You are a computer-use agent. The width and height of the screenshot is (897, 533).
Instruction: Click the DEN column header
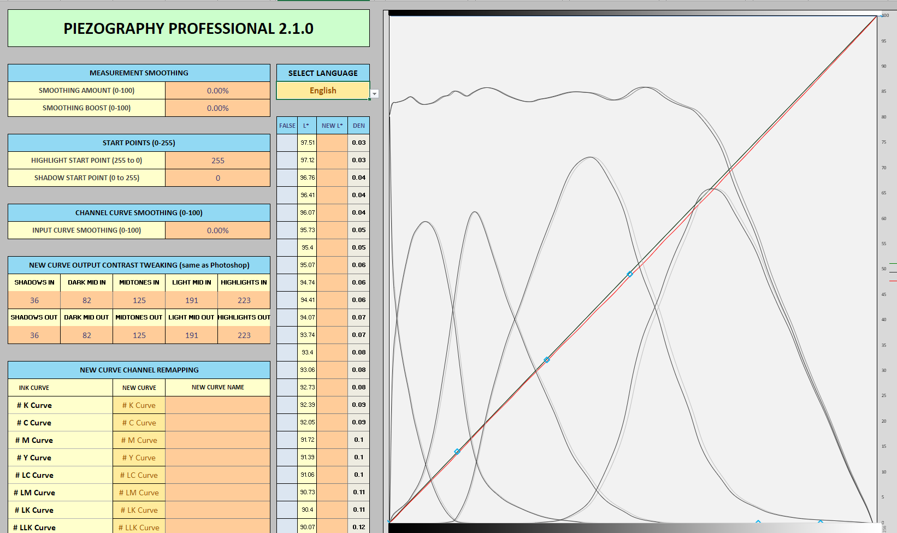[359, 126]
